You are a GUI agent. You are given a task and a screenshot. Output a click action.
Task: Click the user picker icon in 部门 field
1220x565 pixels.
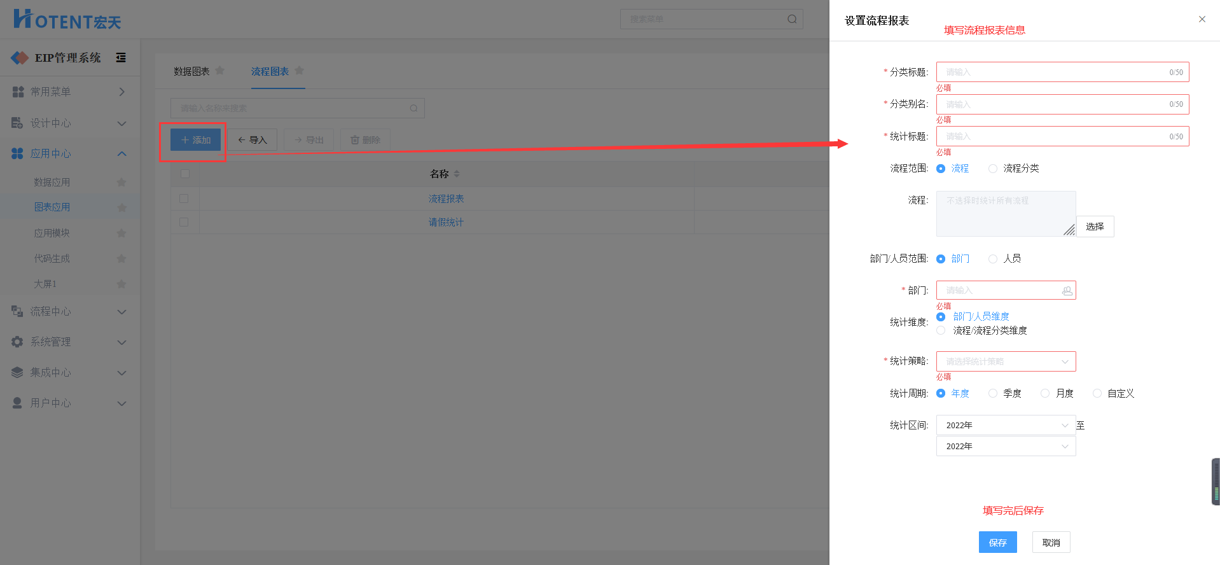[x=1067, y=291]
